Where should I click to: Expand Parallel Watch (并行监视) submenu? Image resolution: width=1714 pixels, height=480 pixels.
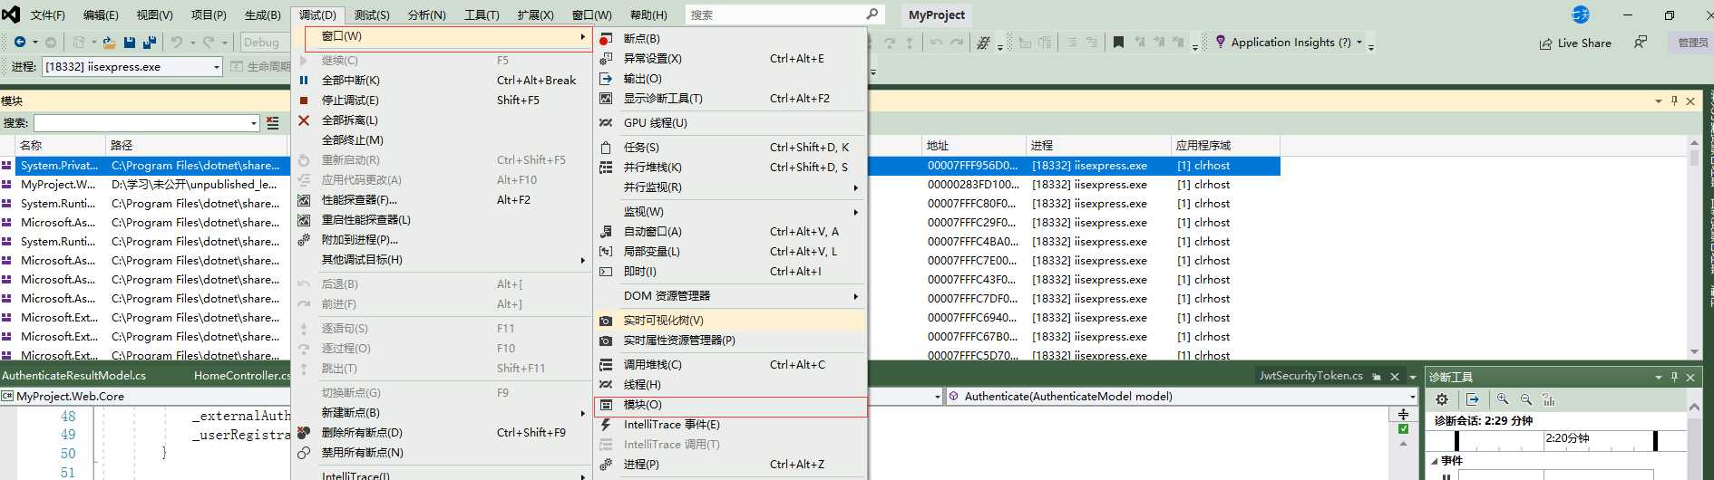pos(731,187)
